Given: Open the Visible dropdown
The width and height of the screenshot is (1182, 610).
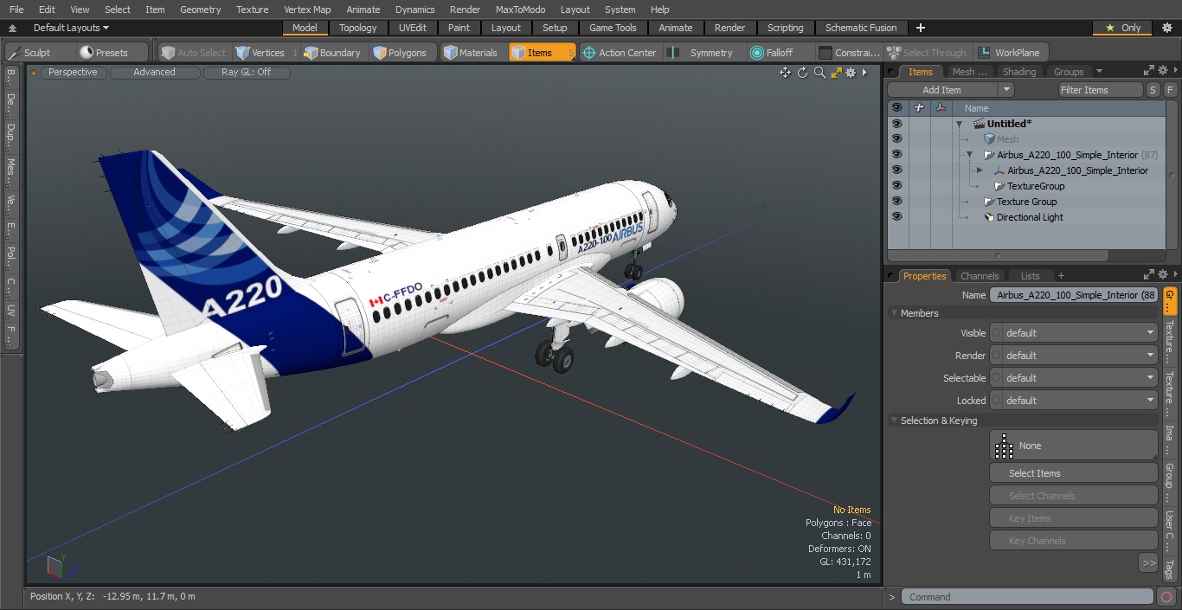Looking at the screenshot, I should (1073, 333).
